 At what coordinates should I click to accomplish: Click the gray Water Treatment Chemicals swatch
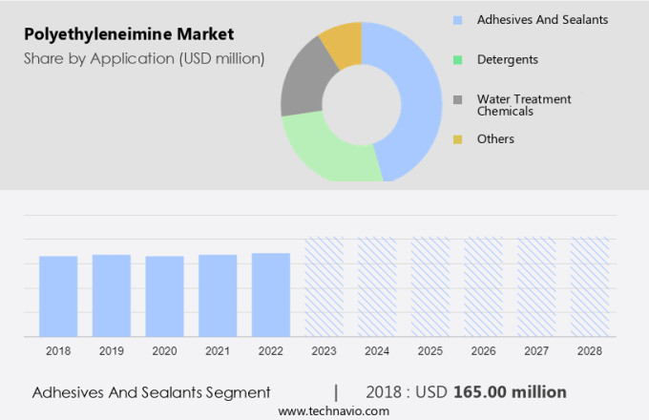click(x=458, y=99)
